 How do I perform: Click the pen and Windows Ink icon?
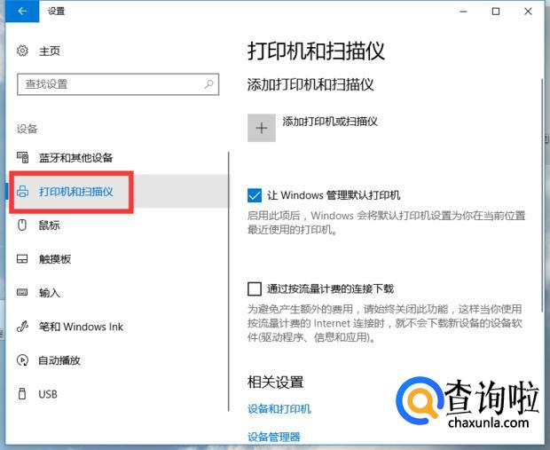click(x=23, y=327)
